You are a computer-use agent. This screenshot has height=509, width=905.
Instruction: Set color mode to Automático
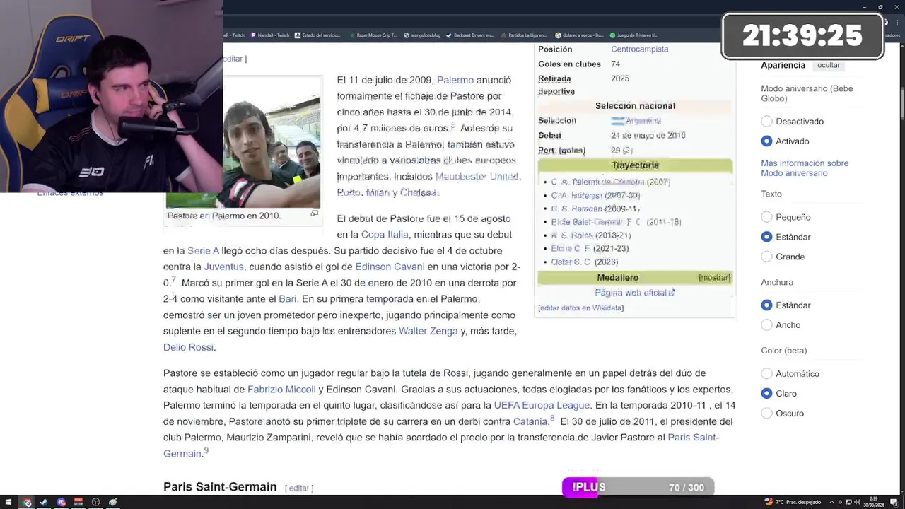[x=766, y=373]
